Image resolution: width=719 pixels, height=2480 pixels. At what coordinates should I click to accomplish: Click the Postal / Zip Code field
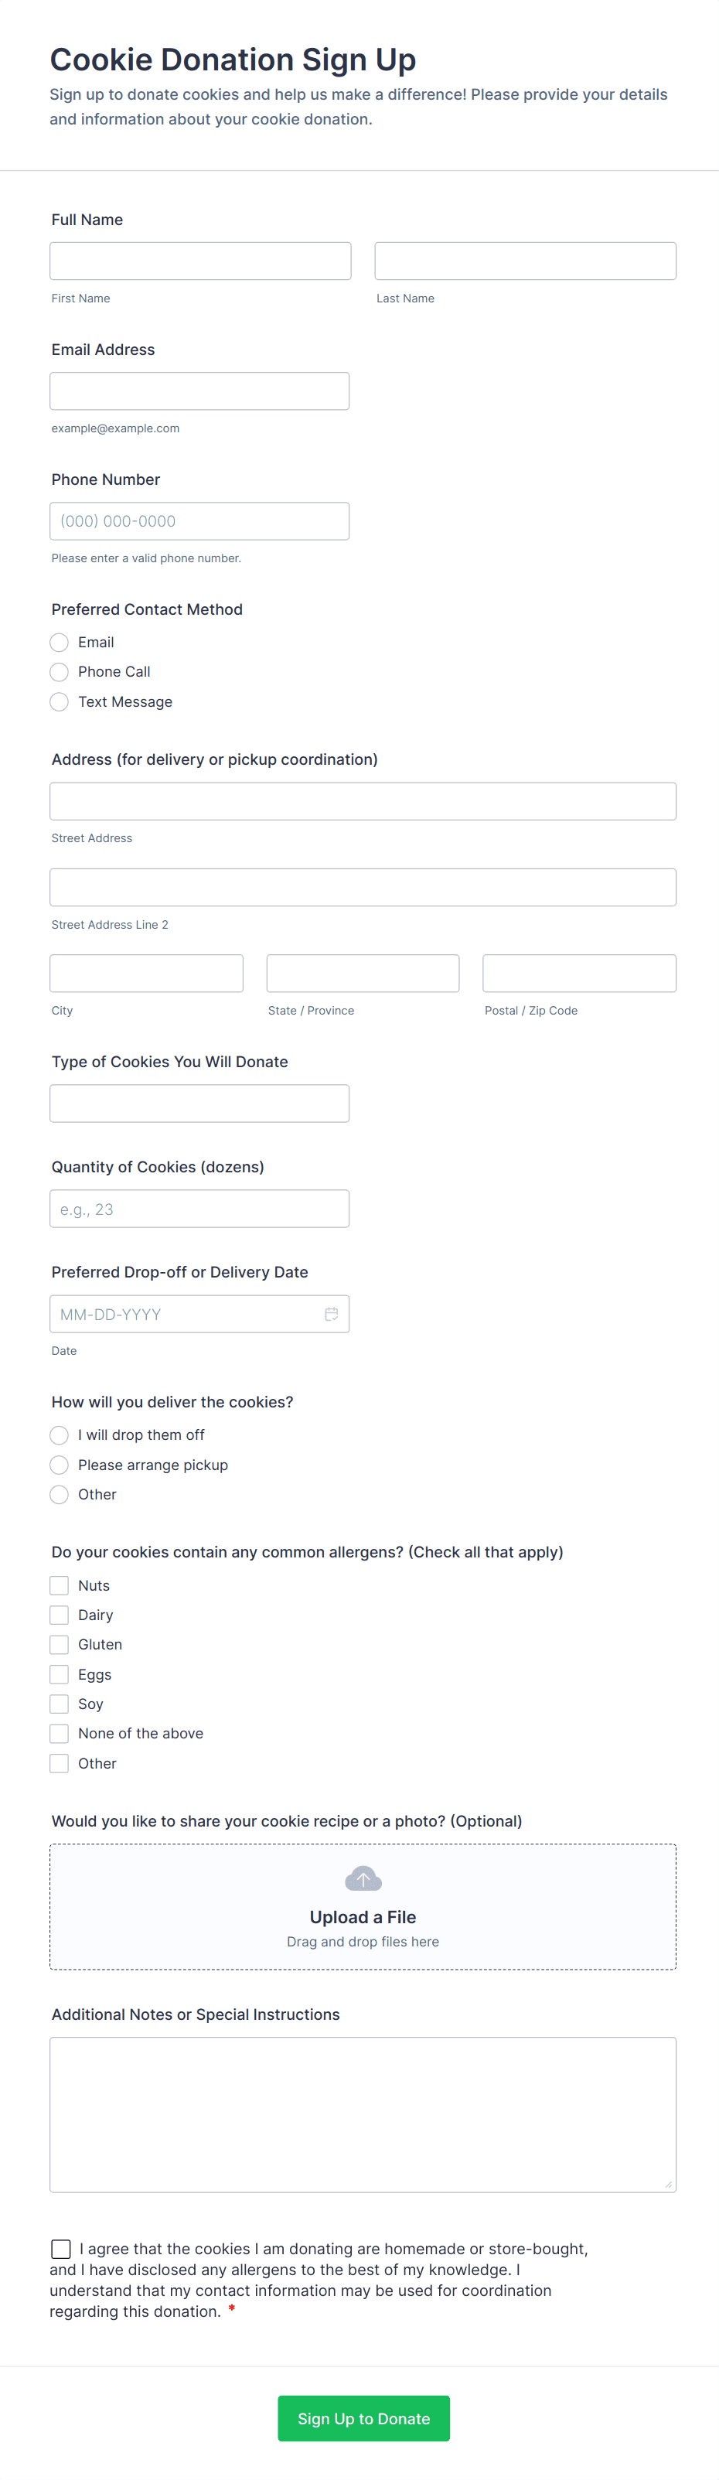(x=578, y=974)
